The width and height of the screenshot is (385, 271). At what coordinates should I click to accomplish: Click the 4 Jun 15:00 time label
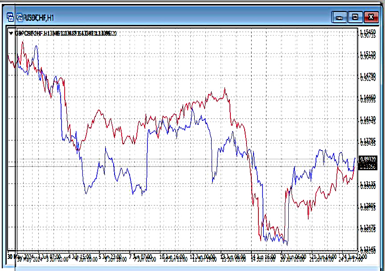(x=80, y=257)
